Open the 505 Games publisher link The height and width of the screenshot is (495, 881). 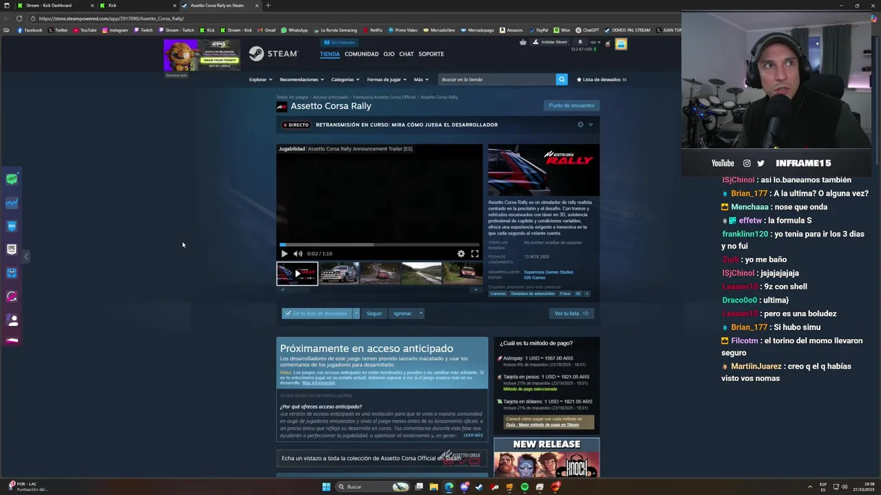pos(534,277)
